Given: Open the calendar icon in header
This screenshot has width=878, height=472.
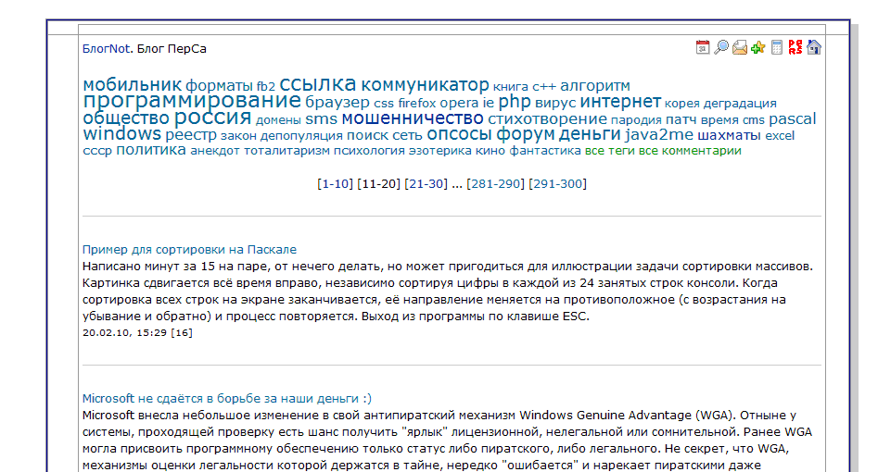Looking at the screenshot, I should pyautogui.click(x=703, y=47).
